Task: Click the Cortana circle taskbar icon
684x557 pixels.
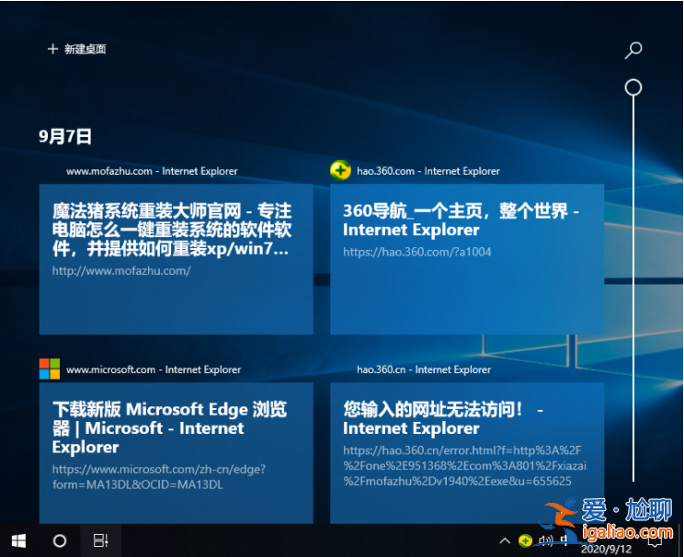Action: click(60, 540)
